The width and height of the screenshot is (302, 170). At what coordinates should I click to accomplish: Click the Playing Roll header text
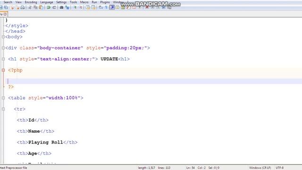tap(46, 143)
